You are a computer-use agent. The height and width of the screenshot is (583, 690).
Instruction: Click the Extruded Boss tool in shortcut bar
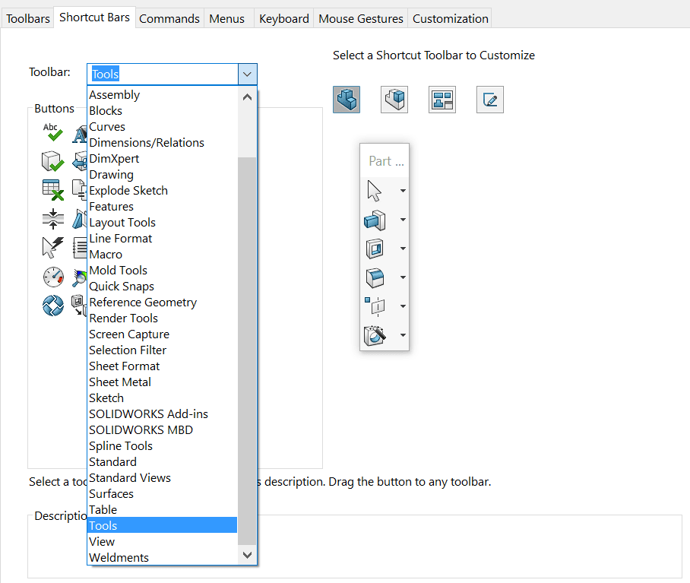pyautogui.click(x=375, y=220)
